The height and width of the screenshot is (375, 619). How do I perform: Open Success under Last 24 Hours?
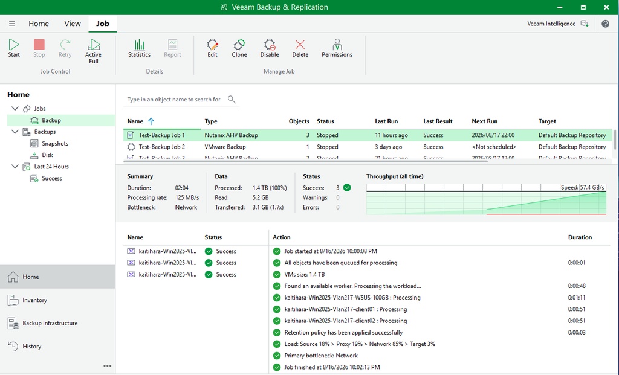tap(52, 178)
